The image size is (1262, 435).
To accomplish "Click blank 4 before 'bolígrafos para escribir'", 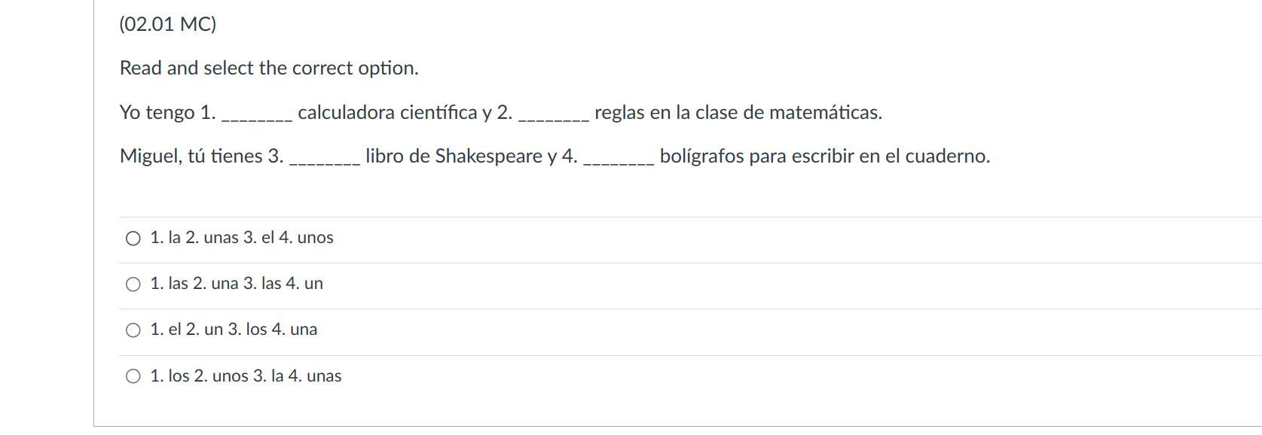I will coord(619,158).
